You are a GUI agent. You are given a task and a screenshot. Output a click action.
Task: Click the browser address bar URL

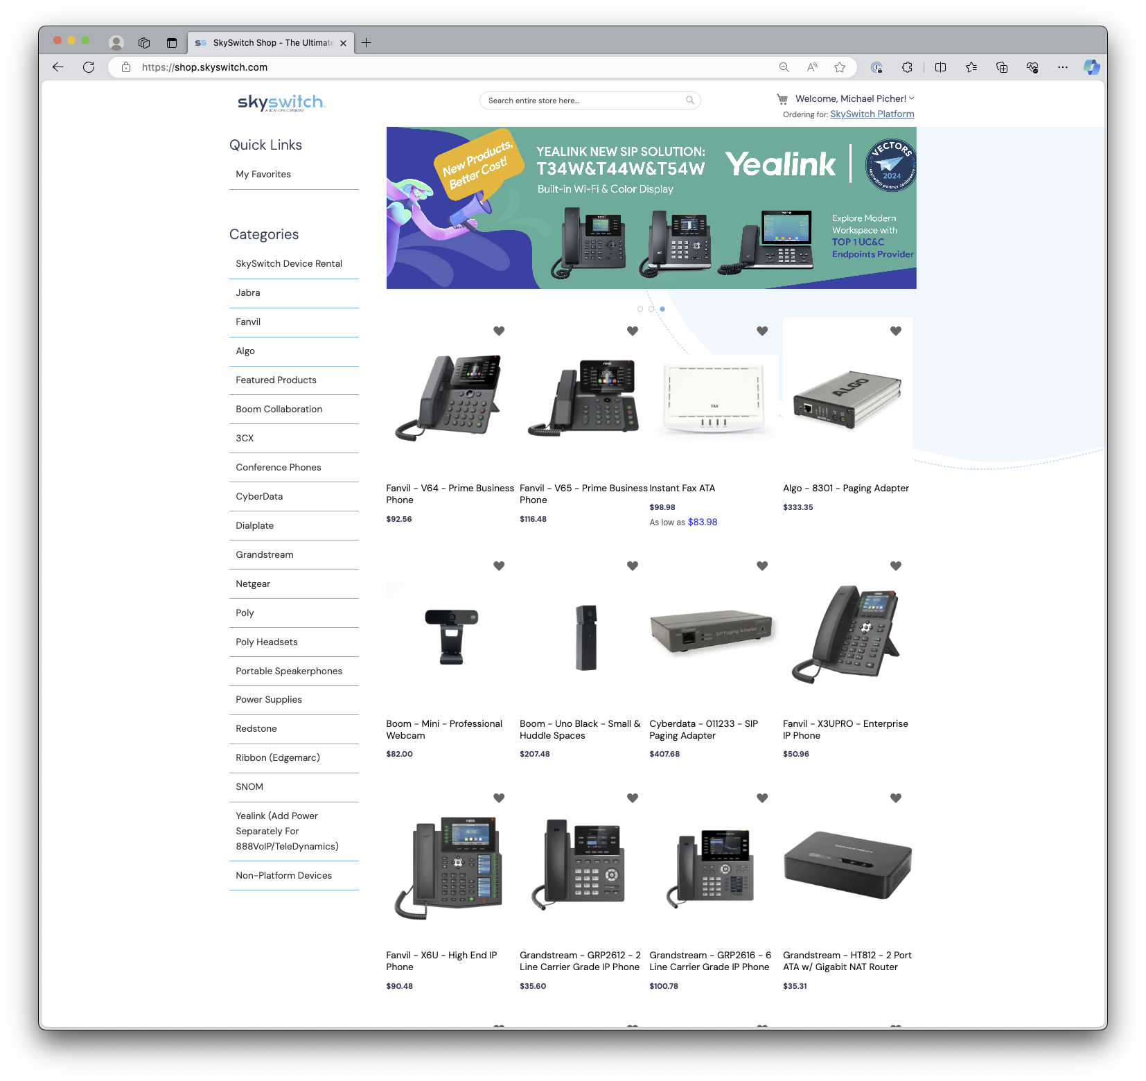point(204,67)
